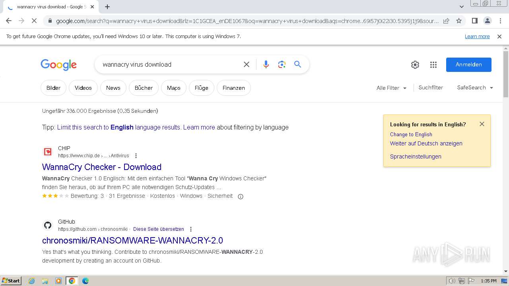
Task: Open the Chrome three-dot menu
Action: tap(500, 21)
